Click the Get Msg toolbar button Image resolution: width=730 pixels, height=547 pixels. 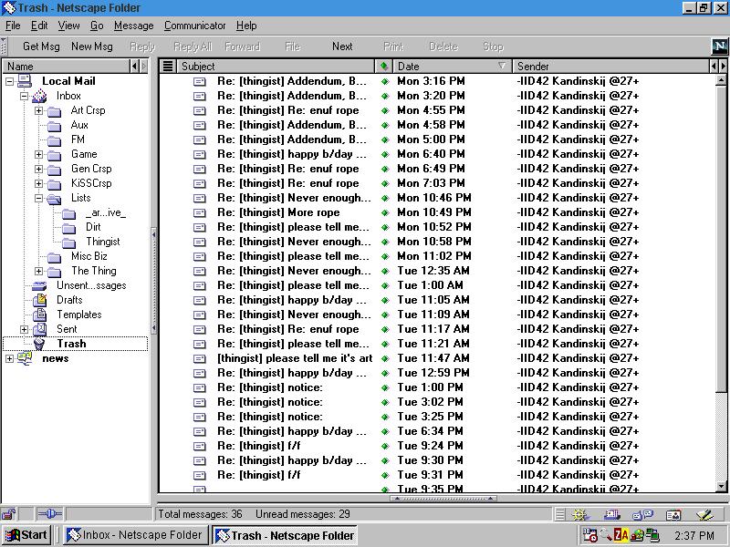[41, 46]
